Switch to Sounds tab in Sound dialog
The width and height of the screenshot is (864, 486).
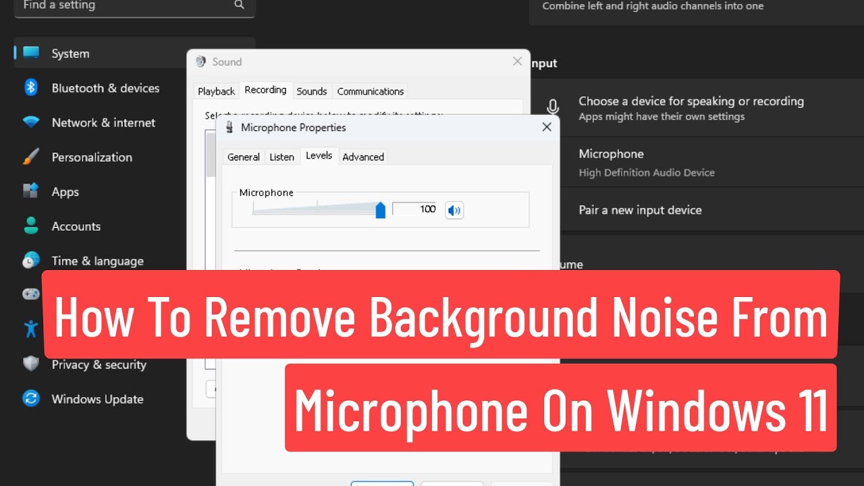tap(312, 91)
